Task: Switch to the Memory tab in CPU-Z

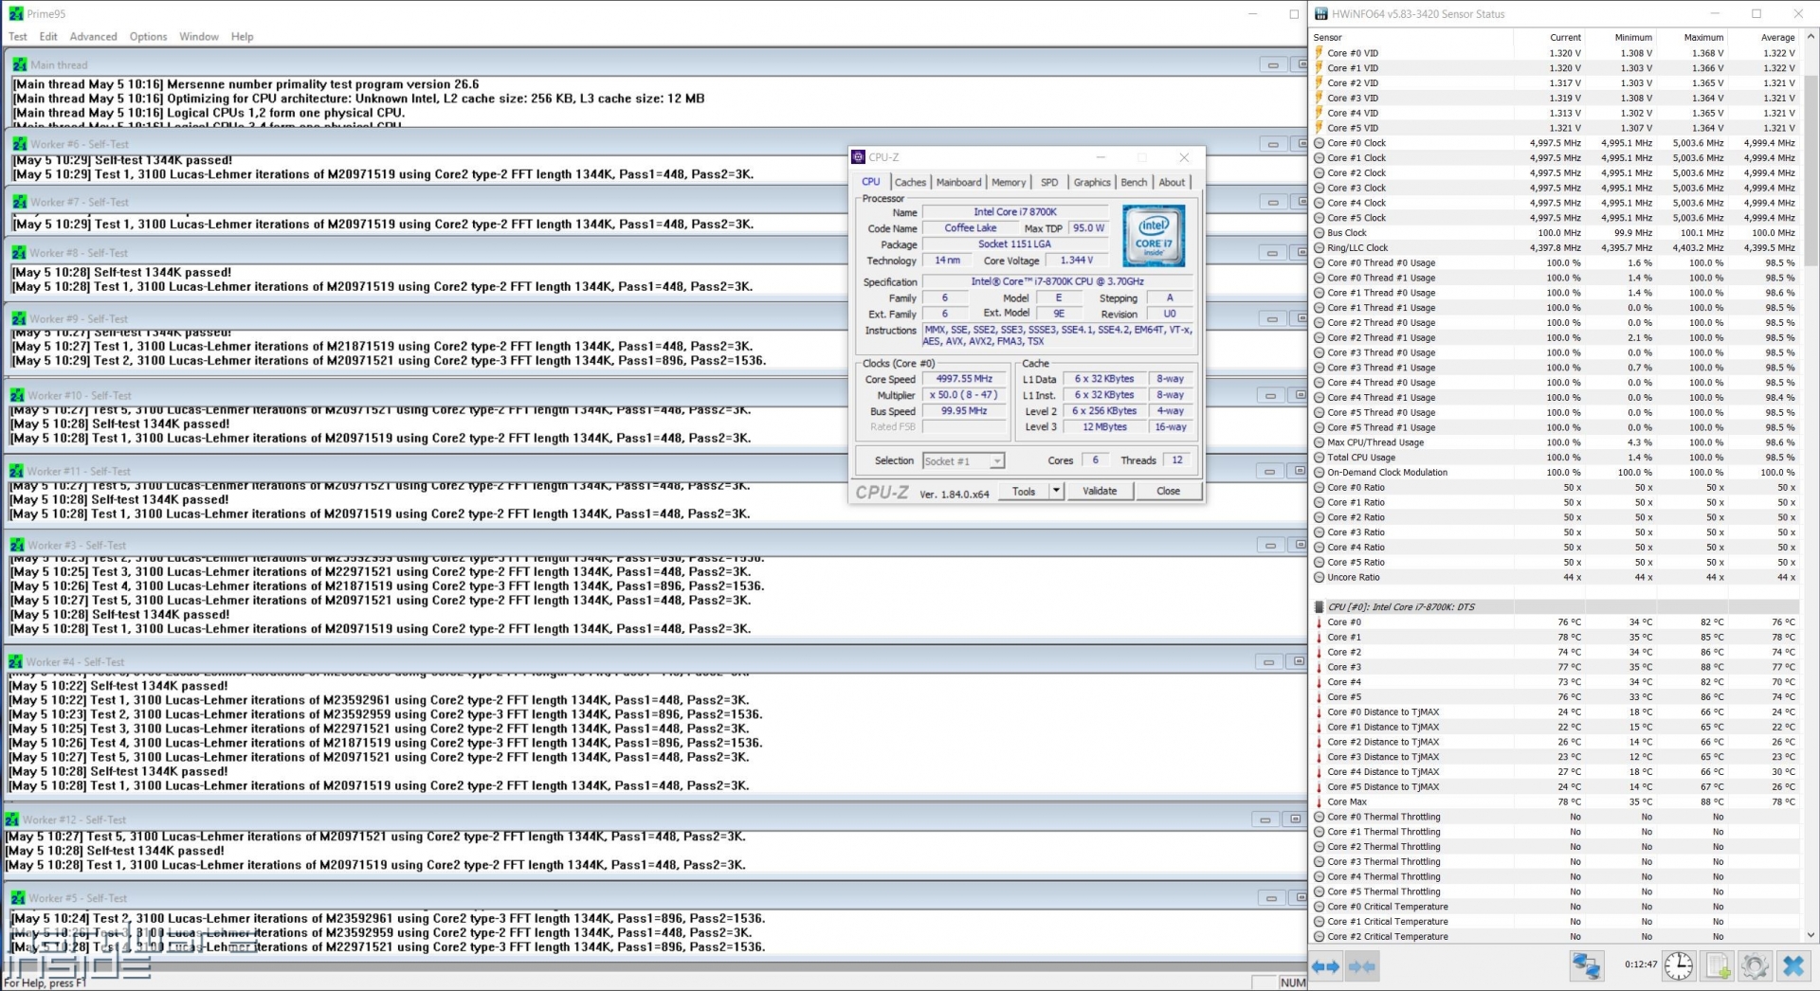Action: click(1009, 182)
